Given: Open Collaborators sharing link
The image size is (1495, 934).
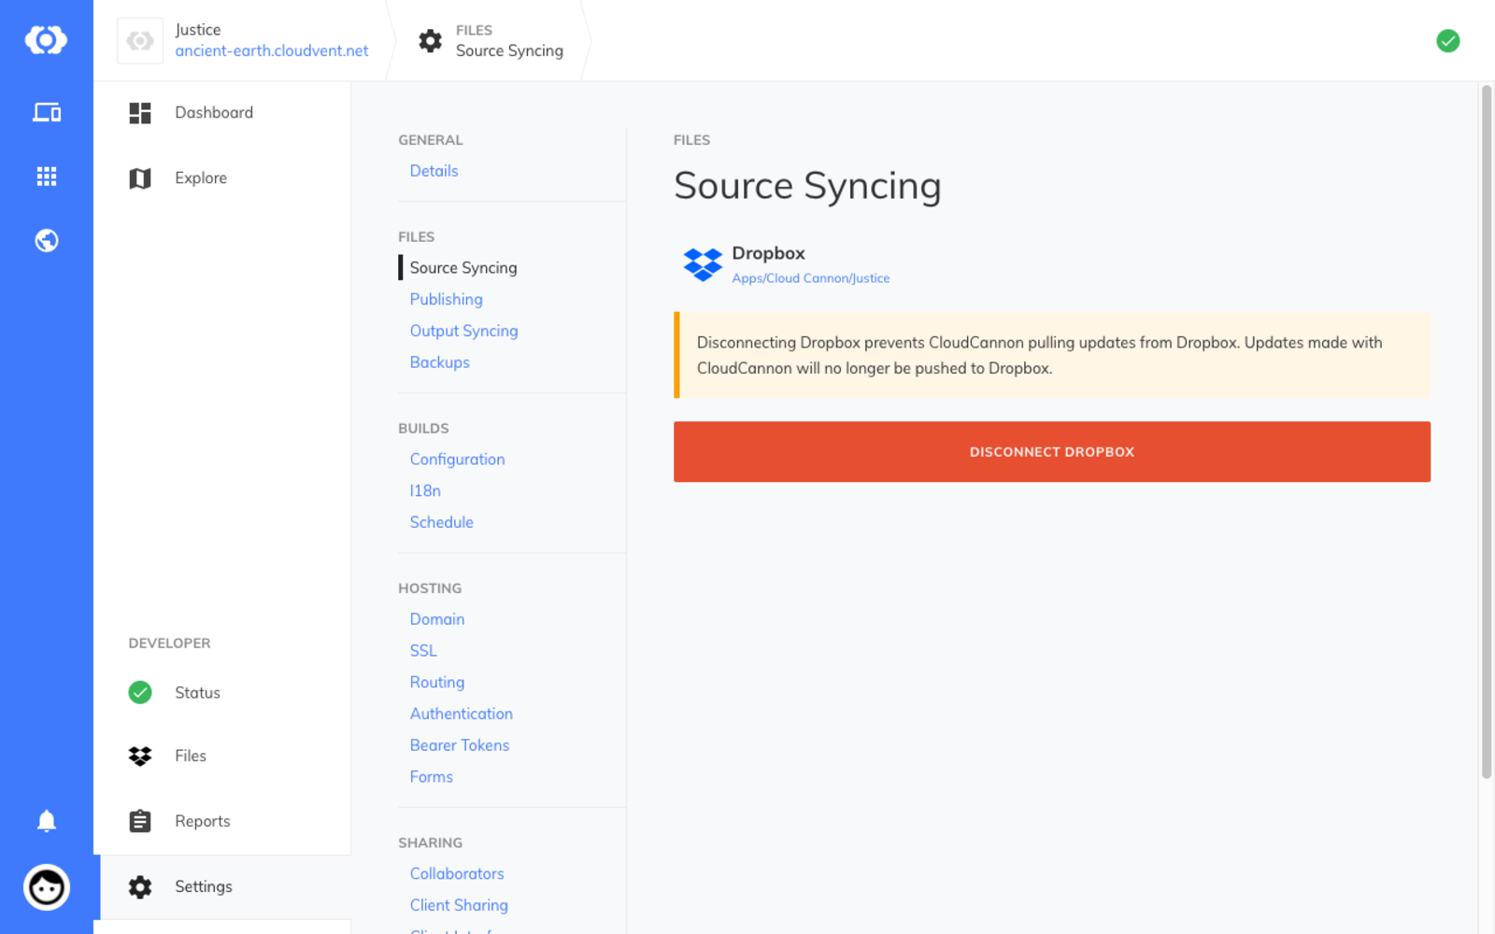Looking at the screenshot, I should pos(457,874).
